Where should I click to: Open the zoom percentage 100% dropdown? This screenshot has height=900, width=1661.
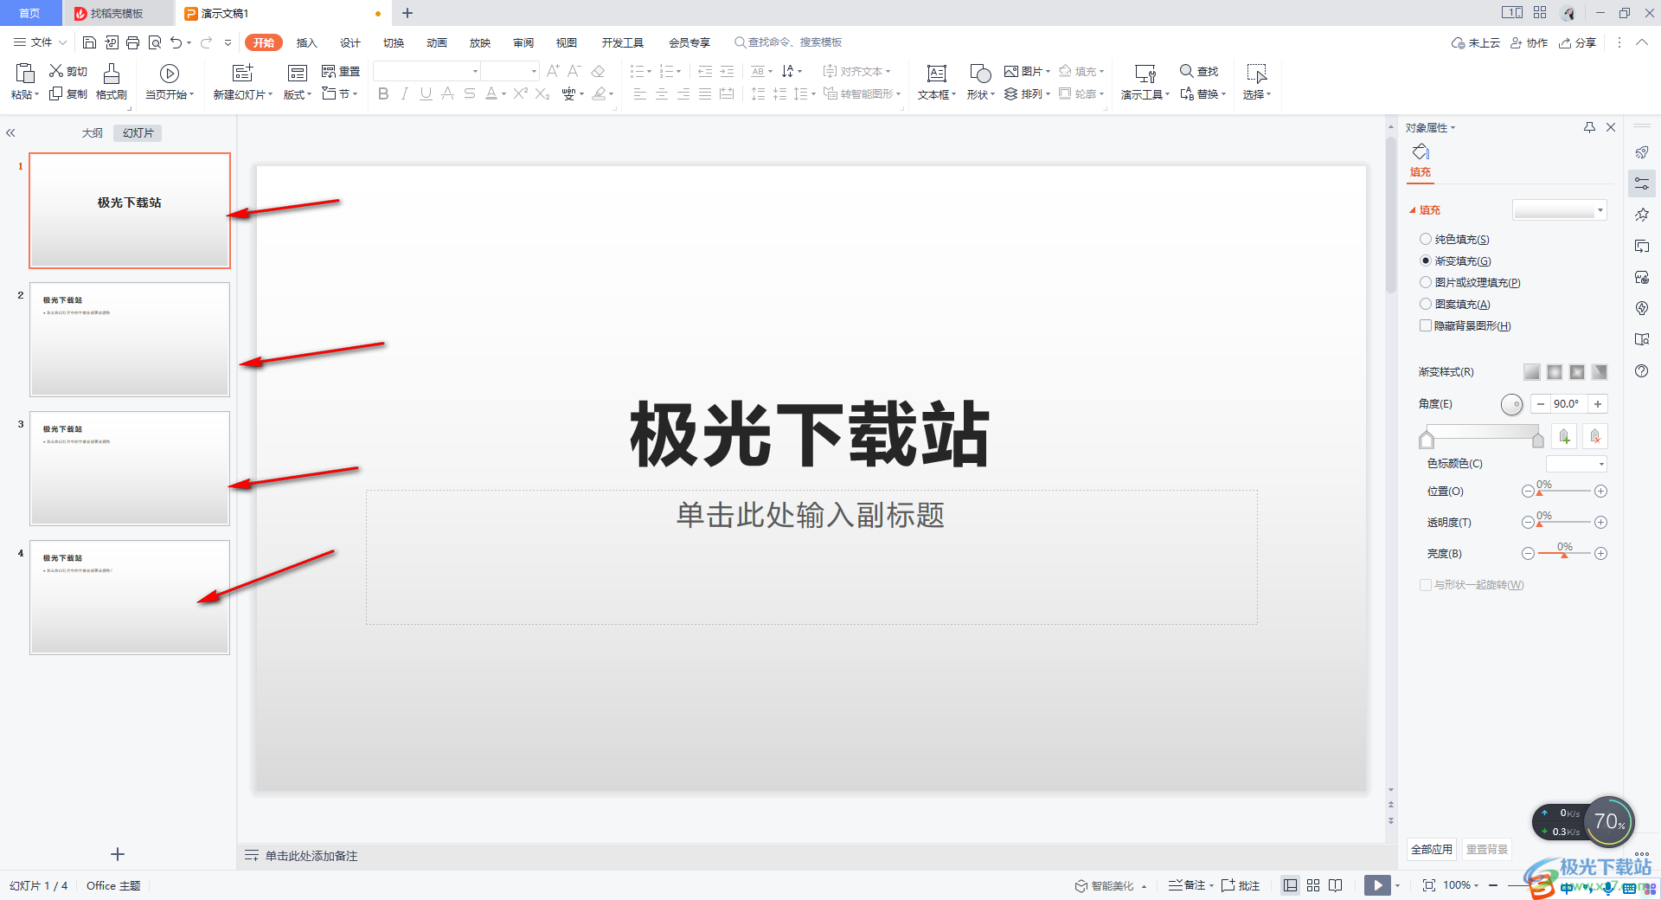pos(1461,885)
